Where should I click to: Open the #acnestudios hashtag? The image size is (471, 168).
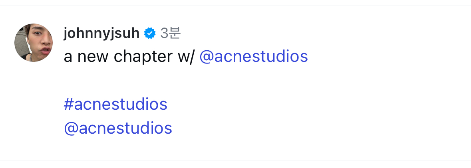pos(115,104)
